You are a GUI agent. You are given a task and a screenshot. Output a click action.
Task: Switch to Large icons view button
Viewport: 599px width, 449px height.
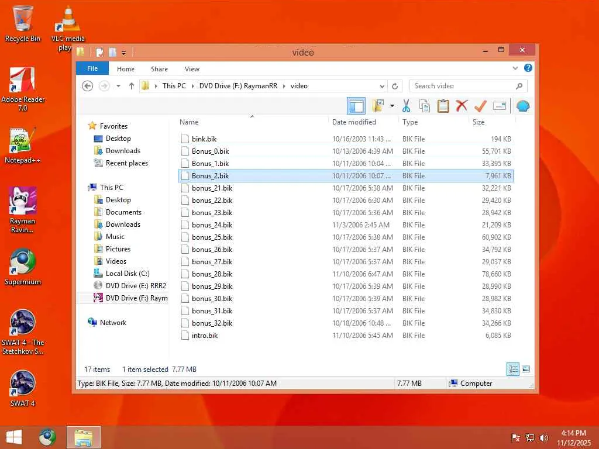[526, 369]
